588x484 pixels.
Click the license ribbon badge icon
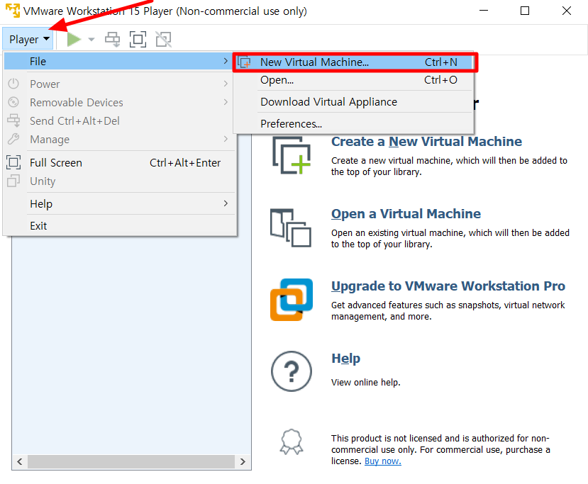[292, 441]
